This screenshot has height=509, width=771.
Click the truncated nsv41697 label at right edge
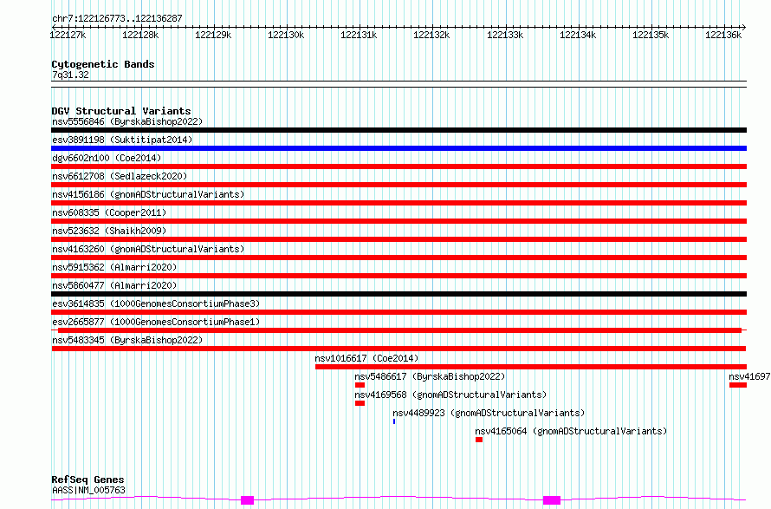click(749, 376)
